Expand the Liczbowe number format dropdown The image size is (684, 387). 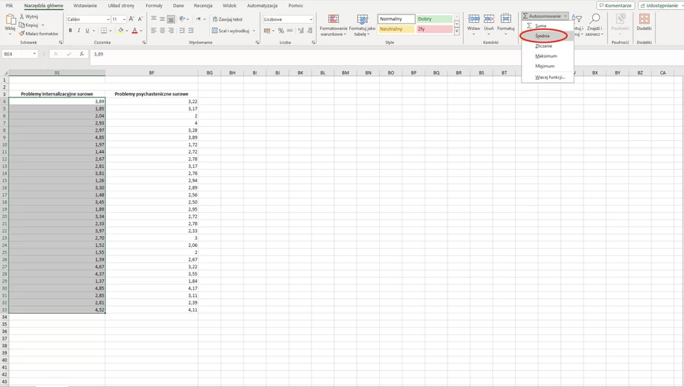point(311,19)
